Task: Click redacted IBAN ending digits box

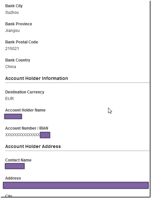Action: point(45,135)
